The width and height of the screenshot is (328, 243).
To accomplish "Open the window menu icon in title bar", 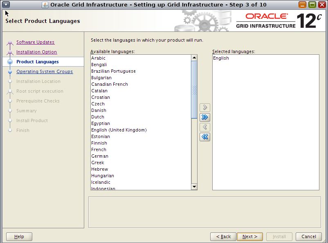I will pyautogui.click(x=6, y=4).
